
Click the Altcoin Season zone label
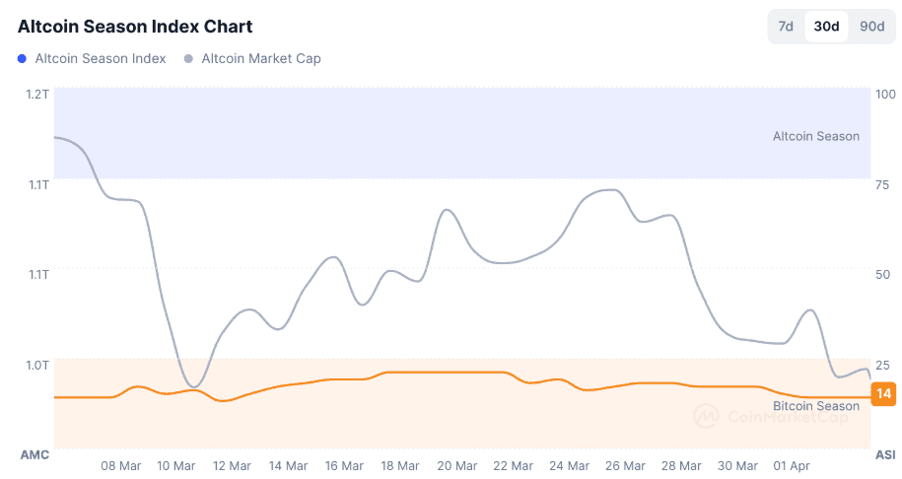click(815, 136)
